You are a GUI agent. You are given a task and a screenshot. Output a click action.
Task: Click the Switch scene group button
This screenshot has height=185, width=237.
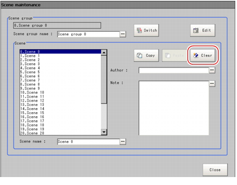(x=146, y=30)
